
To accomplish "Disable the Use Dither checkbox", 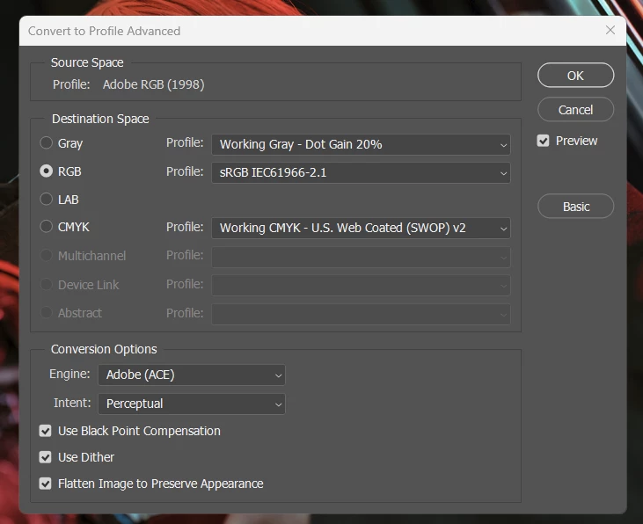I will pyautogui.click(x=45, y=457).
